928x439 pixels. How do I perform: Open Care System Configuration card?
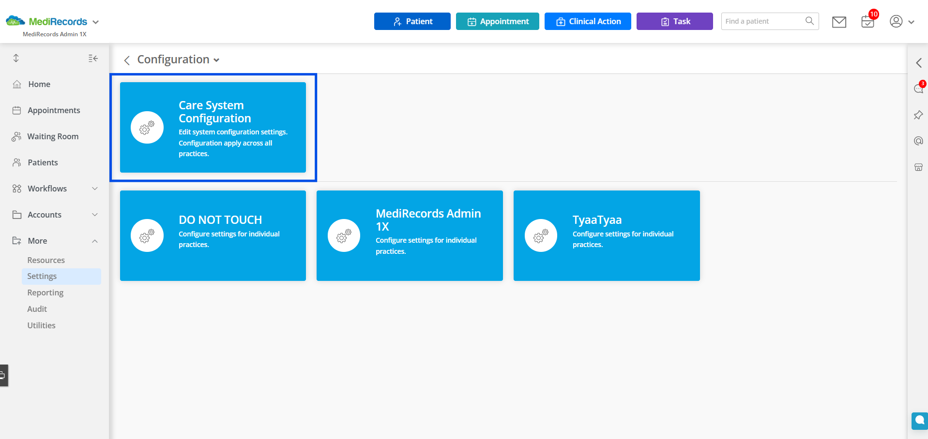pyautogui.click(x=213, y=127)
